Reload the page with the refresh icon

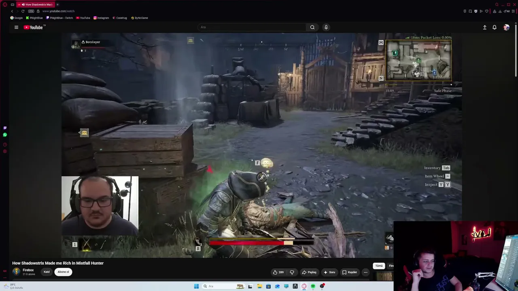(x=23, y=11)
